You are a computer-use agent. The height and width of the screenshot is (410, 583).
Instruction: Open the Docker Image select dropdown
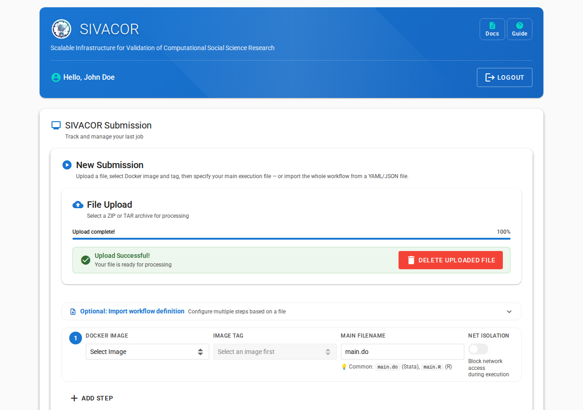tap(148, 352)
